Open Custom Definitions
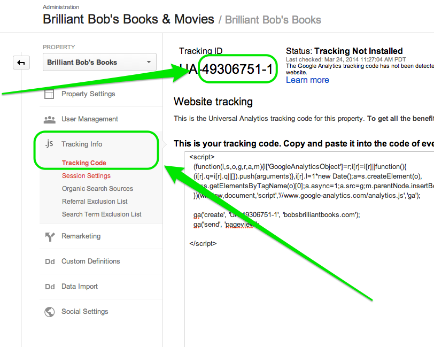Image resolution: width=434 pixels, height=347 pixels. (x=90, y=261)
